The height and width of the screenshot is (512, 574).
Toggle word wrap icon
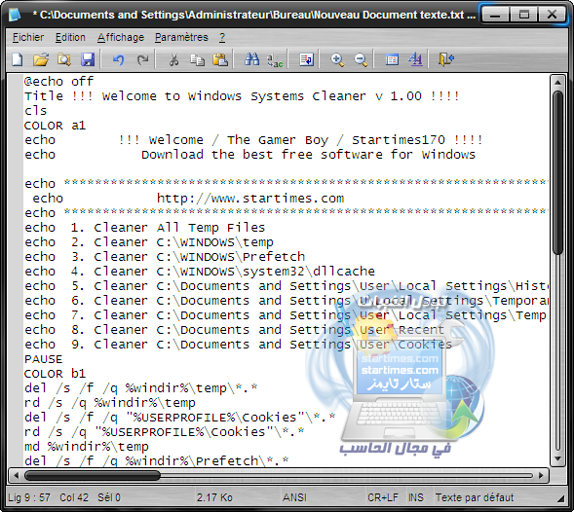[x=306, y=59]
